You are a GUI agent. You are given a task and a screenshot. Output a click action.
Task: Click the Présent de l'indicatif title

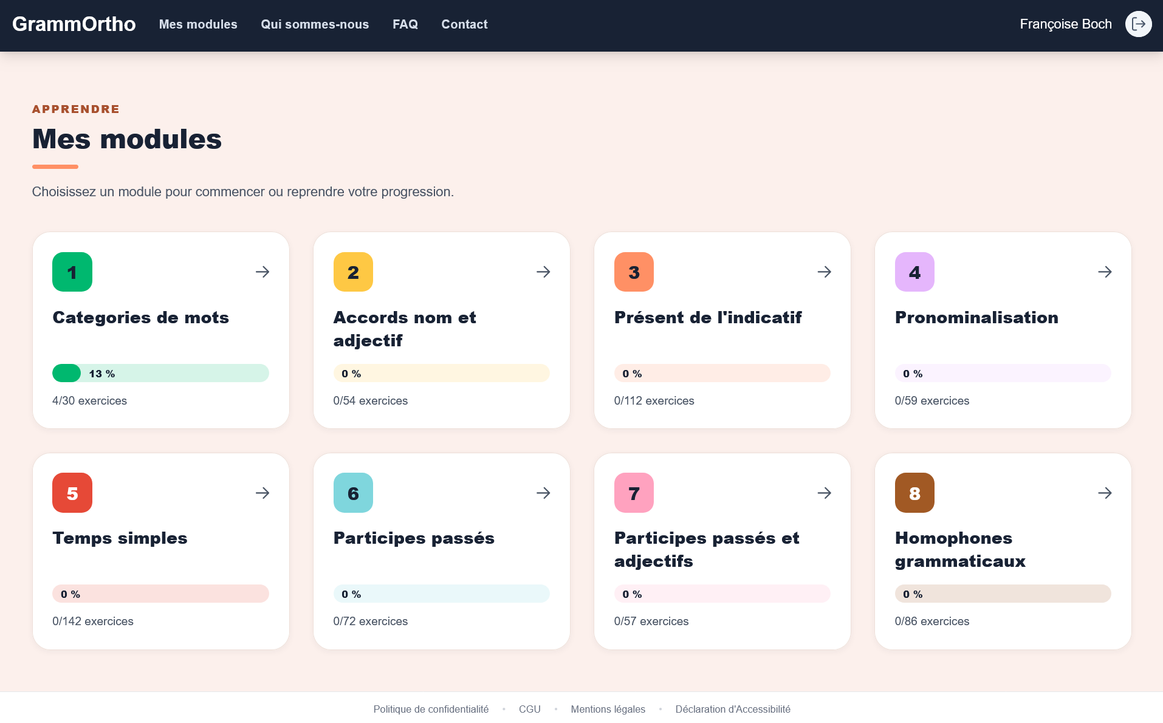click(708, 318)
